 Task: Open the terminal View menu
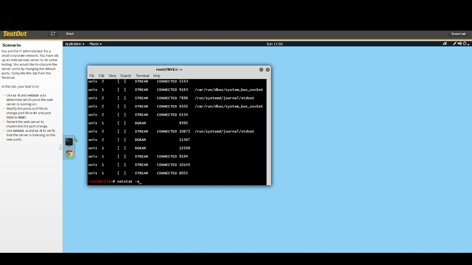112,76
